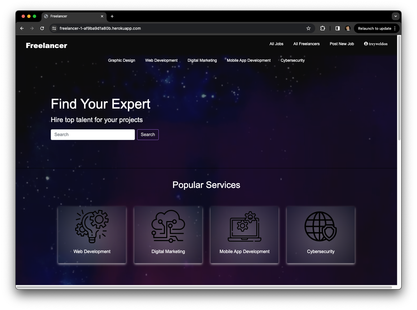Click the Search button

tap(148, 135)
